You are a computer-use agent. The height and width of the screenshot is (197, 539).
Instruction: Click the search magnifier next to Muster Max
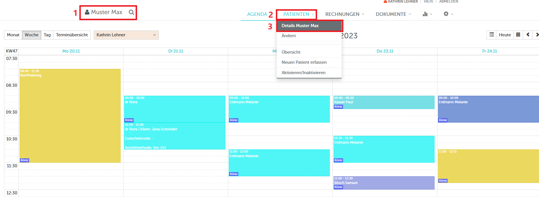tap(131, 12)
